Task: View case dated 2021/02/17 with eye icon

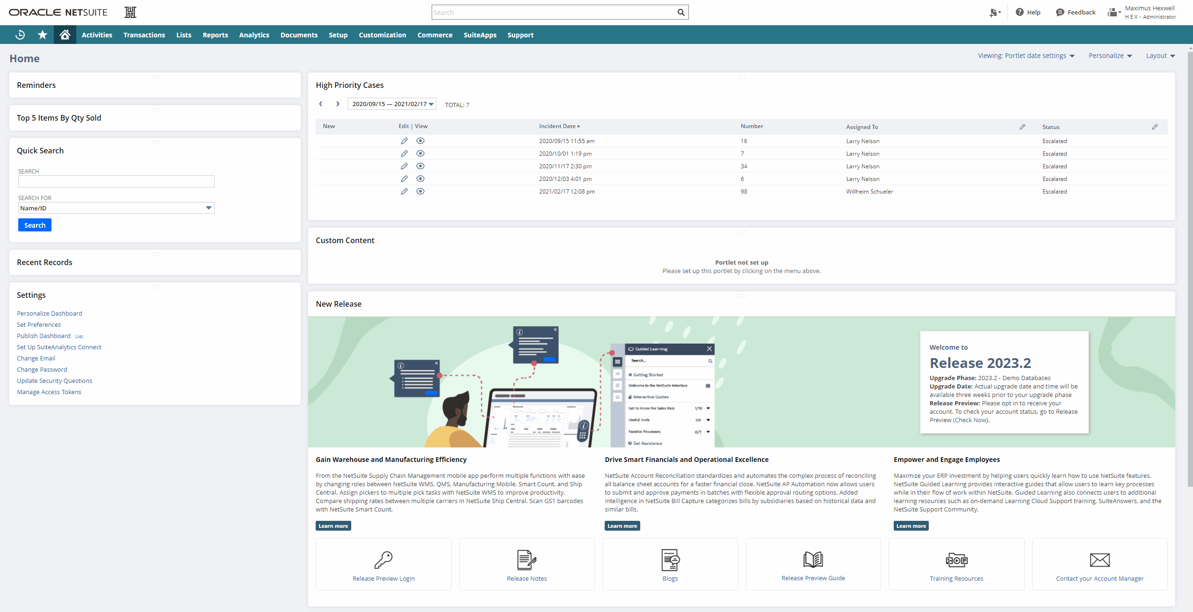Action: coord(420,191)
